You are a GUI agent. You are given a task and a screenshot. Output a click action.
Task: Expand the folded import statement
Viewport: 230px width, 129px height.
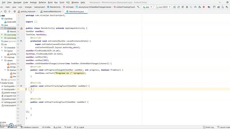[36, 22]
